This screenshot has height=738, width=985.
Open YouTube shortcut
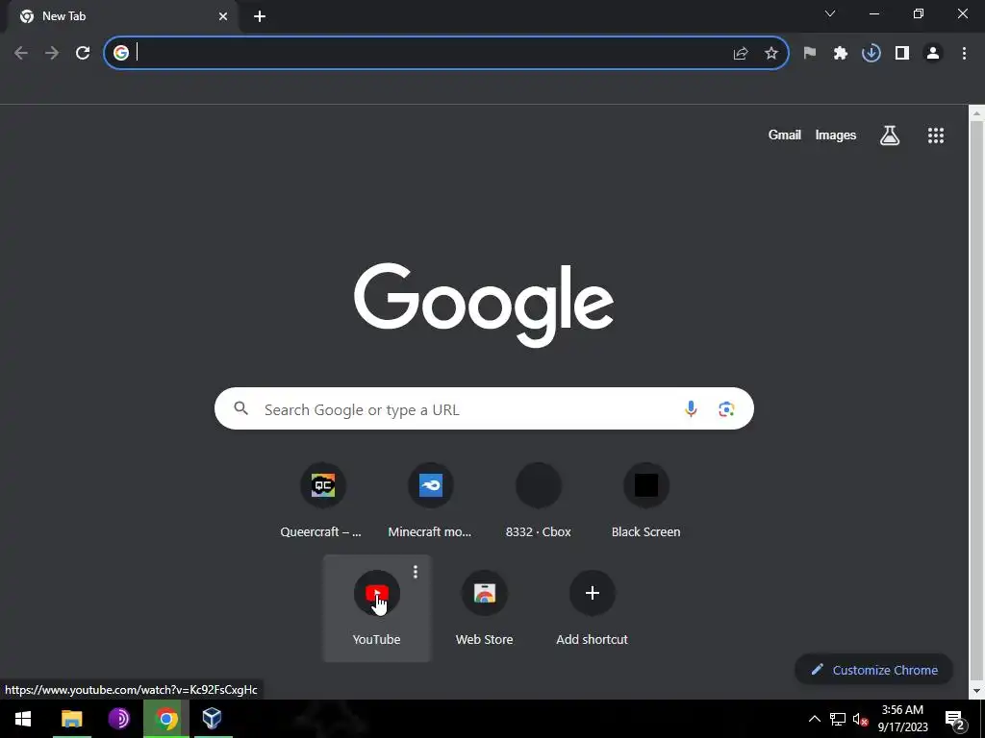[376, 608]
